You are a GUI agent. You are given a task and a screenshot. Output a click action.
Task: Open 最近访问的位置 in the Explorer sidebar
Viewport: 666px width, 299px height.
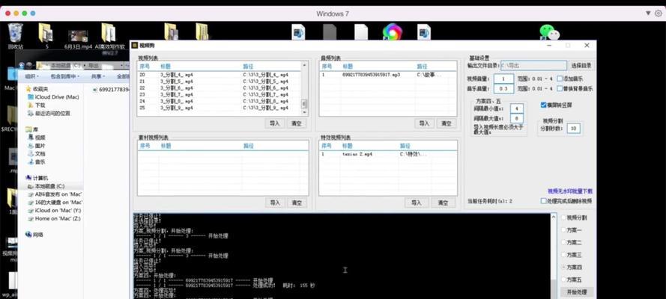pyautogui.click(x=49, y=114)
